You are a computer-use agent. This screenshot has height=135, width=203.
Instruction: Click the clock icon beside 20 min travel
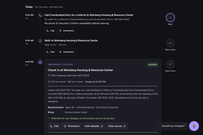(49, 82)
